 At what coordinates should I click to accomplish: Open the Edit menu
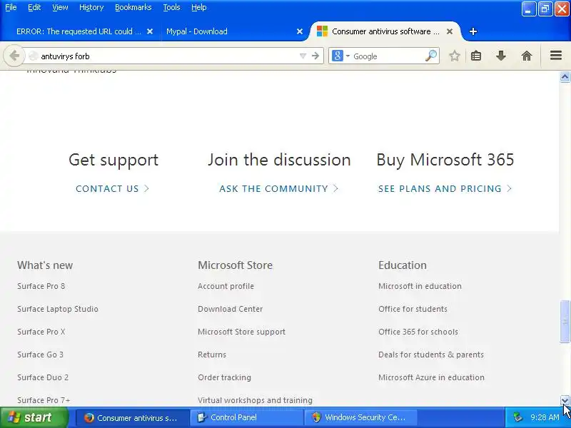click(34, 7)
